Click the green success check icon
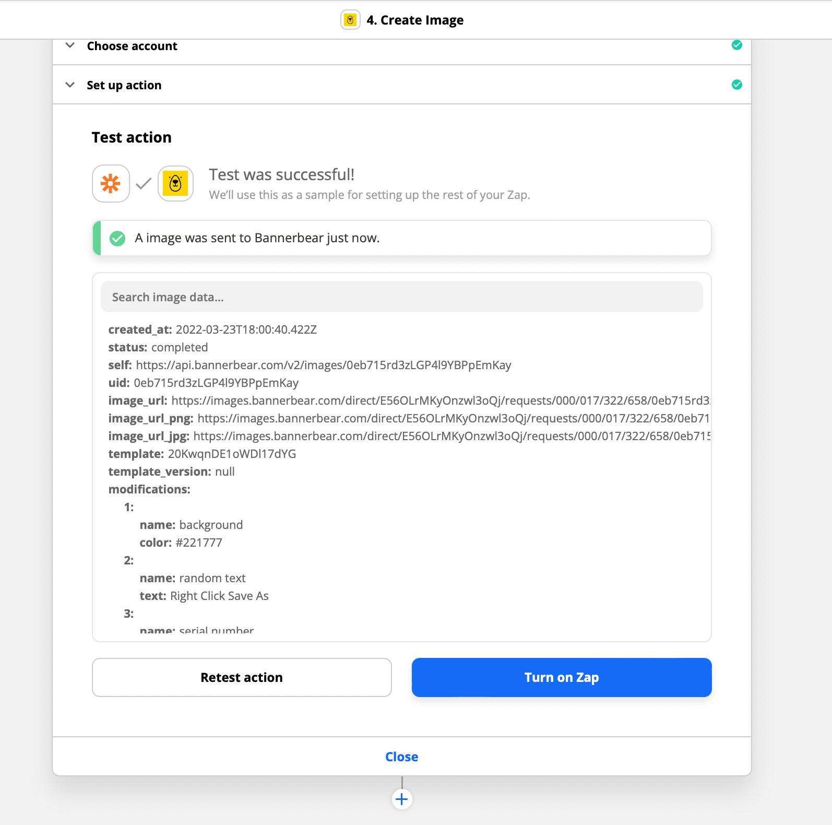 point(117,239)
